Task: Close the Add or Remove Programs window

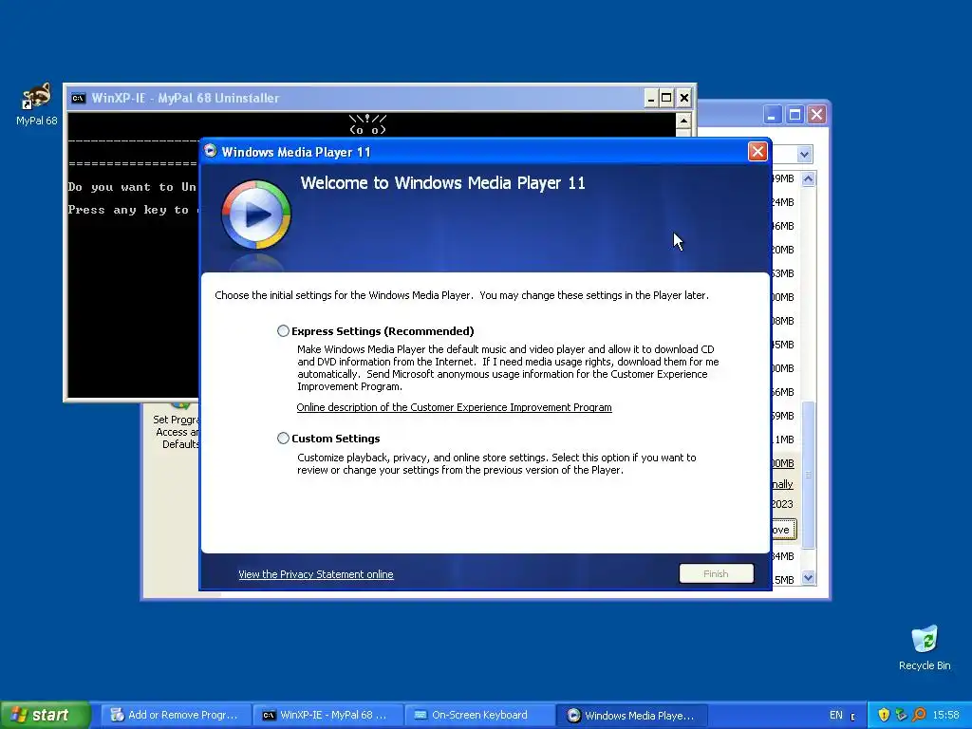Action: (x=817, y=115)
